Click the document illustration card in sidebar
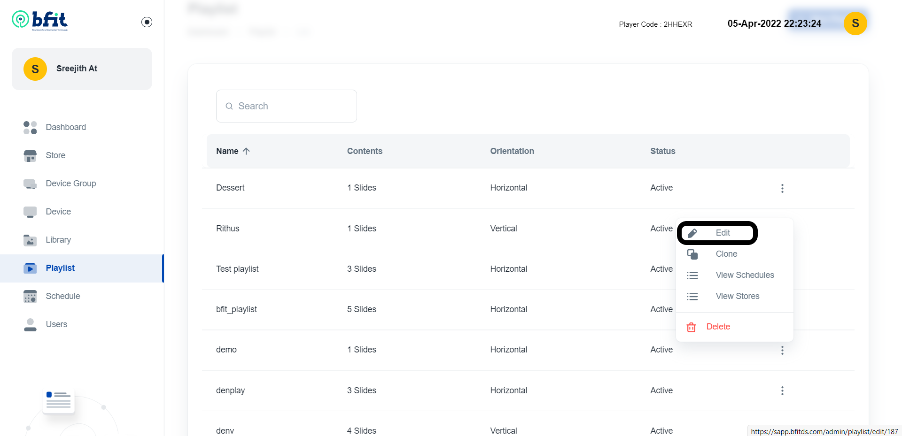This screenshot has height=436, width=902. click(59, 401)
